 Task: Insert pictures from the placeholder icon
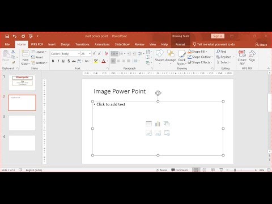(x=148, y=133)
